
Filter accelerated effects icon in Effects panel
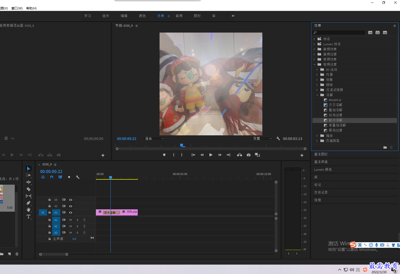click(370, 33)
